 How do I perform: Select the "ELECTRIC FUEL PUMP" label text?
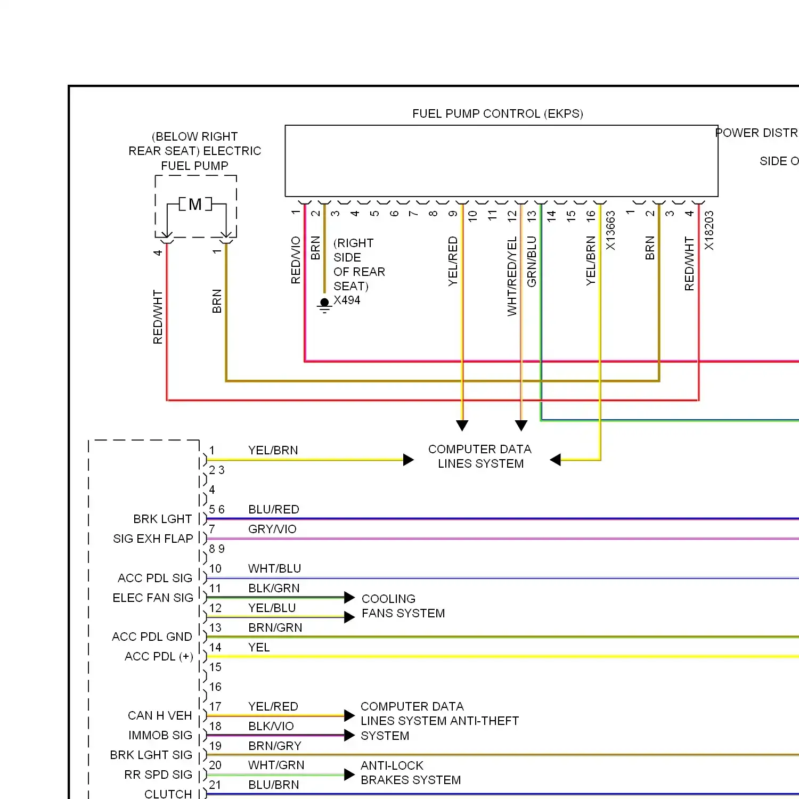point(195,158)
